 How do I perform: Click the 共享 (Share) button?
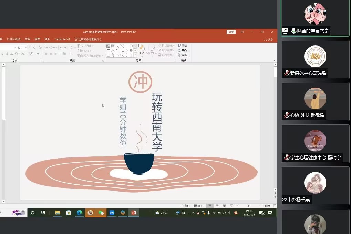pos(268,39)
